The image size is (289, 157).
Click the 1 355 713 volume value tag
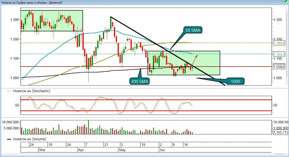pyautogui.click(x=281, y=132)
